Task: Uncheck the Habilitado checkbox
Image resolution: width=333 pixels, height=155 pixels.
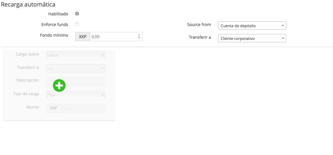Action: [x=77, y=14]
